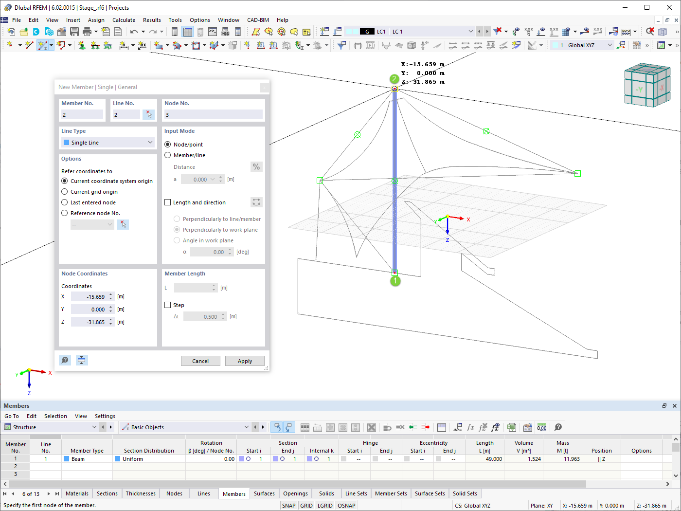
Task: Click the Apply button in the dialog
Action: coord(245,361)
